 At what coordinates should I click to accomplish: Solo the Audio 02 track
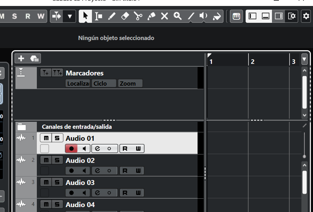pyautogui.click(x=57, y=160)
